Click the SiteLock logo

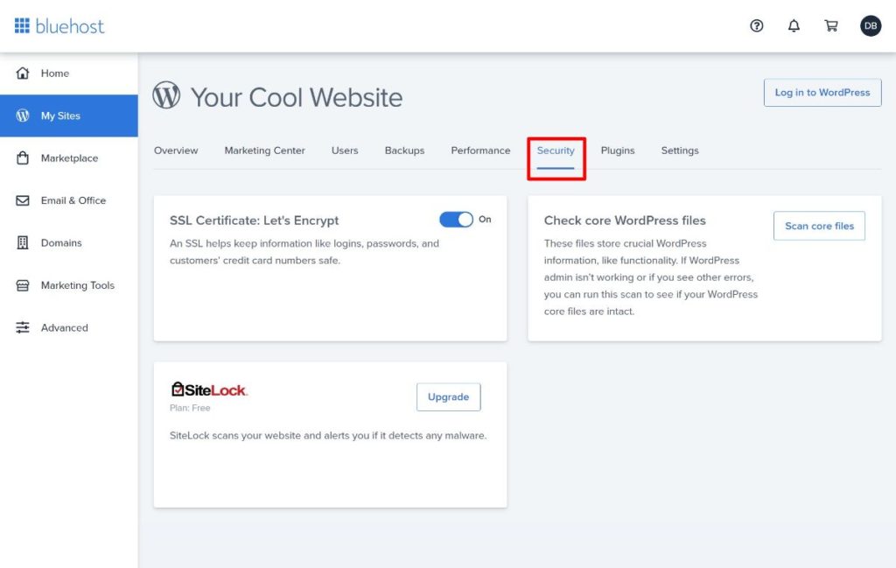(207, 387)
